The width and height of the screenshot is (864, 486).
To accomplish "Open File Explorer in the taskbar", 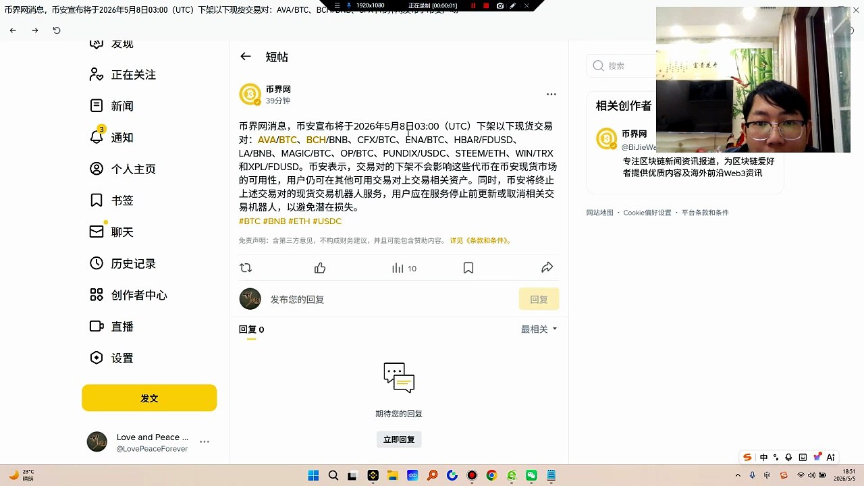I will tap(393, 476).
